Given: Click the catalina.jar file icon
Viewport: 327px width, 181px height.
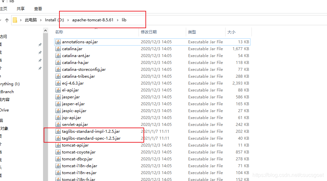Looking at the screenshot, I should click(58, 49).
